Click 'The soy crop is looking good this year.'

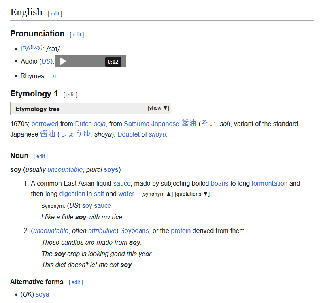point(97,254)
